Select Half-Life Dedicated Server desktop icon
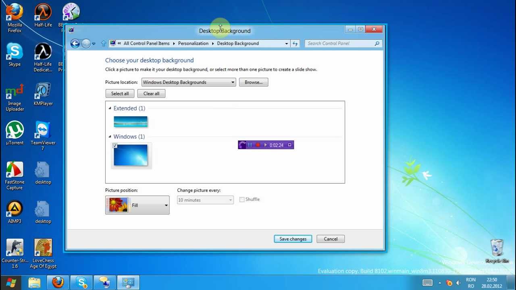This screenshot has height=290, width=516. [43, 58]
